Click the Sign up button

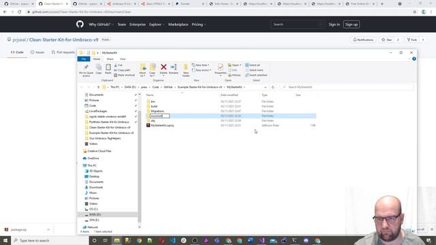[352, 24]
